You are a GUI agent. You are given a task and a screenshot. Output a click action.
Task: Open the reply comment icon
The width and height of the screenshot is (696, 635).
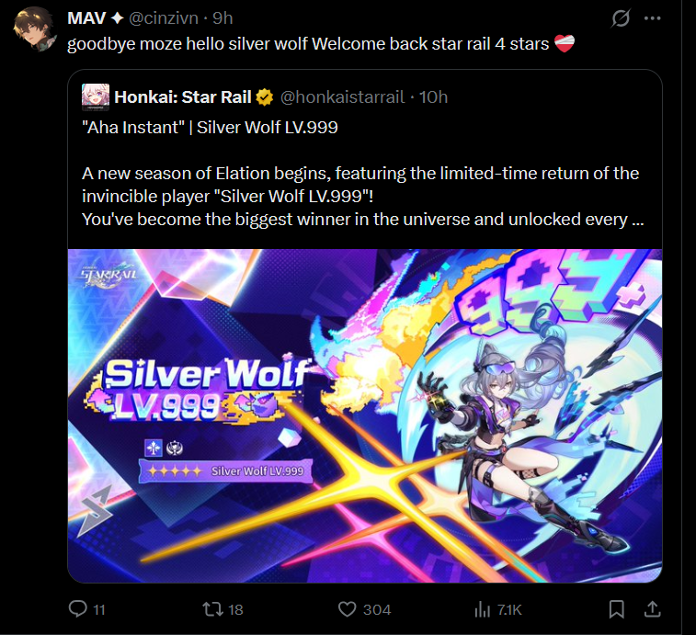[x=78, y=609]
